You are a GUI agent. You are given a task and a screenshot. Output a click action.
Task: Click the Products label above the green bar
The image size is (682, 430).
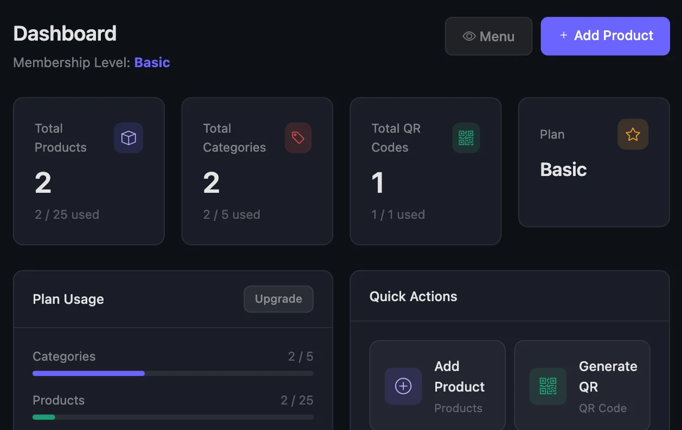coord(59,400)
